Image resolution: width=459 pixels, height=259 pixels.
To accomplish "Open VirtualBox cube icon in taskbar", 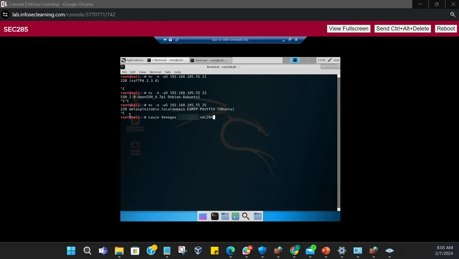I will tap(198, 251).
